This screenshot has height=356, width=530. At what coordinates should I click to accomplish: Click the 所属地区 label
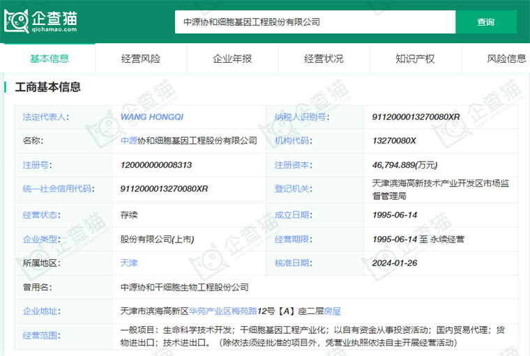[x=41, y=263]
